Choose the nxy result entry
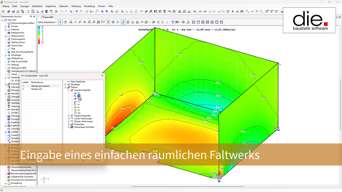342x192 pixels. pos(79,113)
